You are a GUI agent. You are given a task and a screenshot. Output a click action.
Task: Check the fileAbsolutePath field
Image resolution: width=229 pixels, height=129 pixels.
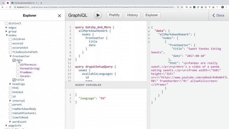10,52
